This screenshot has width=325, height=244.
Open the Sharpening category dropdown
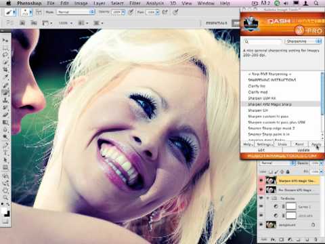[303, 41]
